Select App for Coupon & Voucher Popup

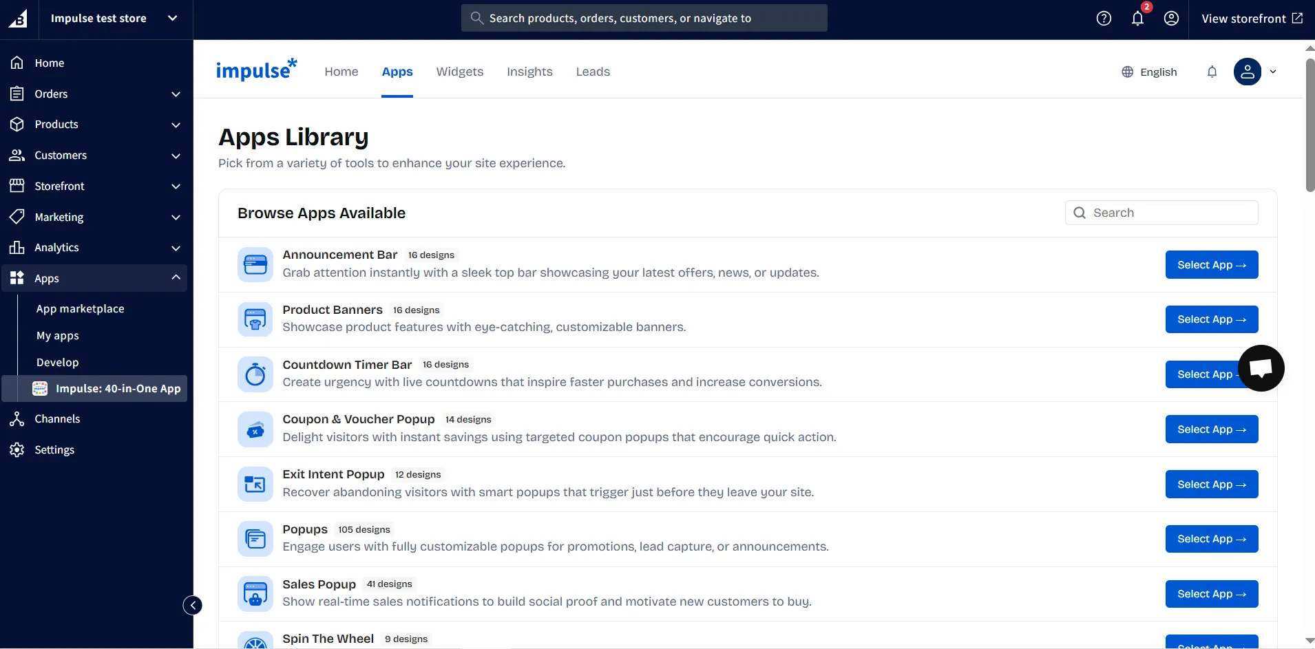tap(1212, 429)
